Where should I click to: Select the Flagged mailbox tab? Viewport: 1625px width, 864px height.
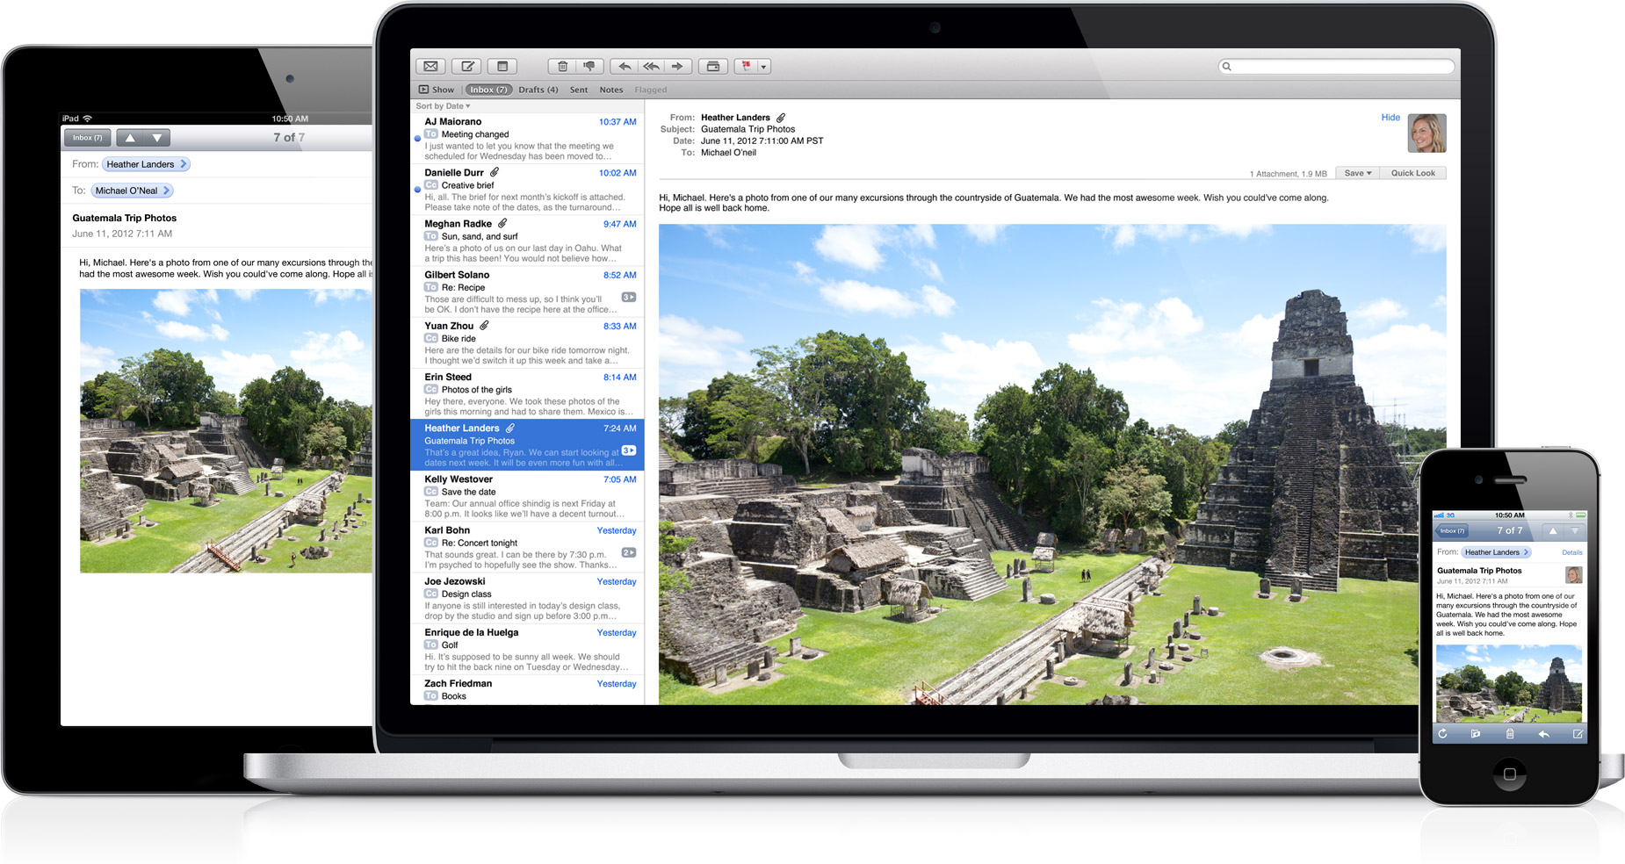coord(651,90)
